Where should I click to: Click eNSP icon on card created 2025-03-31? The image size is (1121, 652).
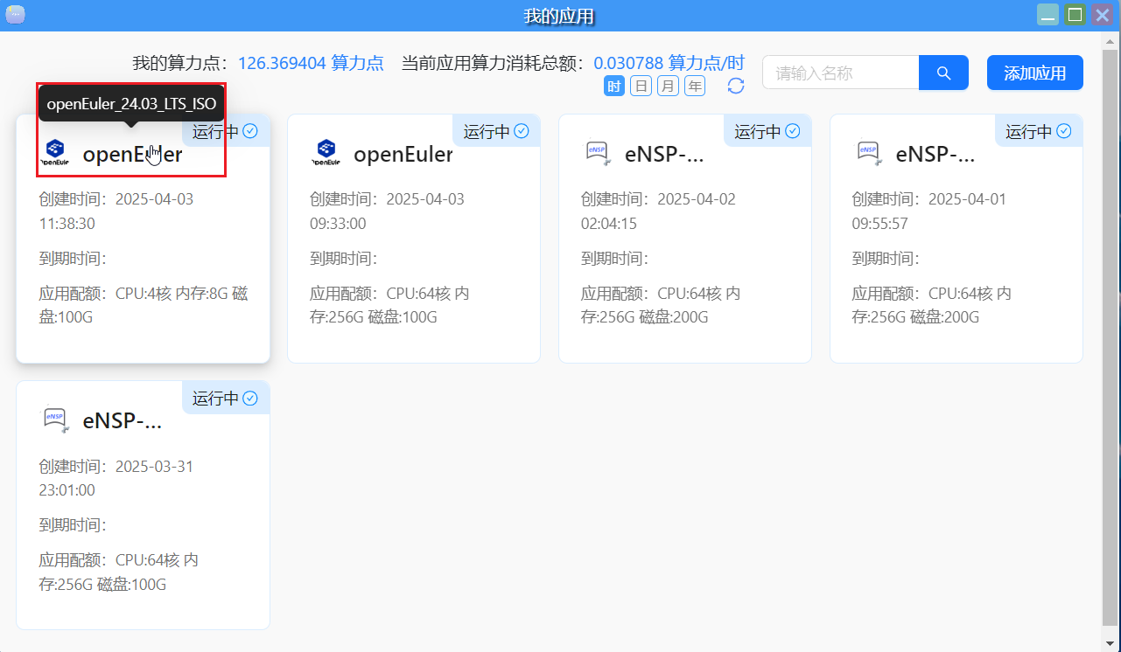[x=55, y=420]
